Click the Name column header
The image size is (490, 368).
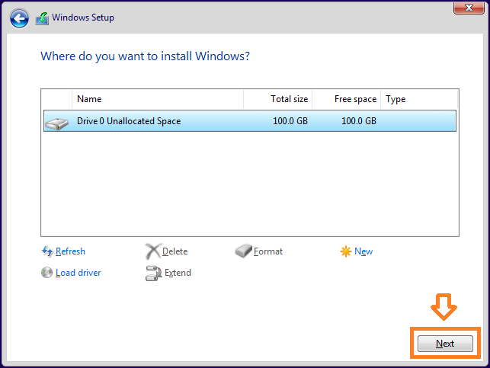point(158,99)
